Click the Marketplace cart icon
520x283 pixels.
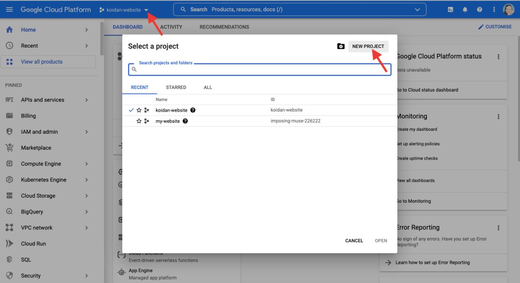pos(10,148)
